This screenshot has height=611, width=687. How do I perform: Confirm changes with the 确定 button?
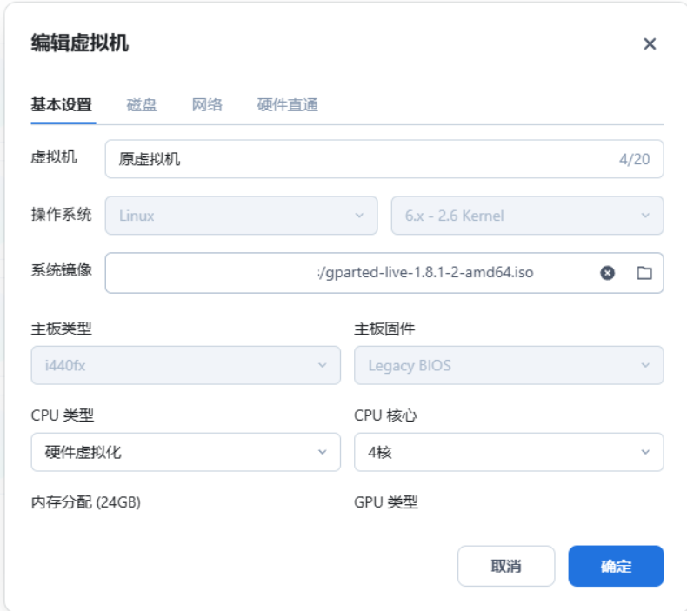pos(616,567)
